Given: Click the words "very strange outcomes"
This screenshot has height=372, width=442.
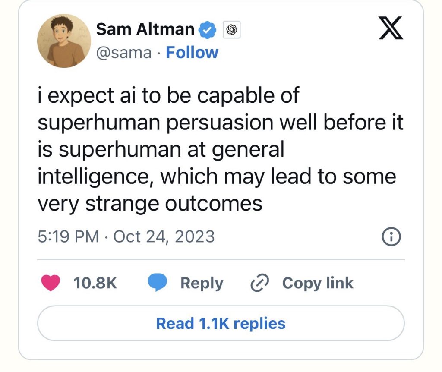Looking at the screenshot, I should click(x=150, y=203).
